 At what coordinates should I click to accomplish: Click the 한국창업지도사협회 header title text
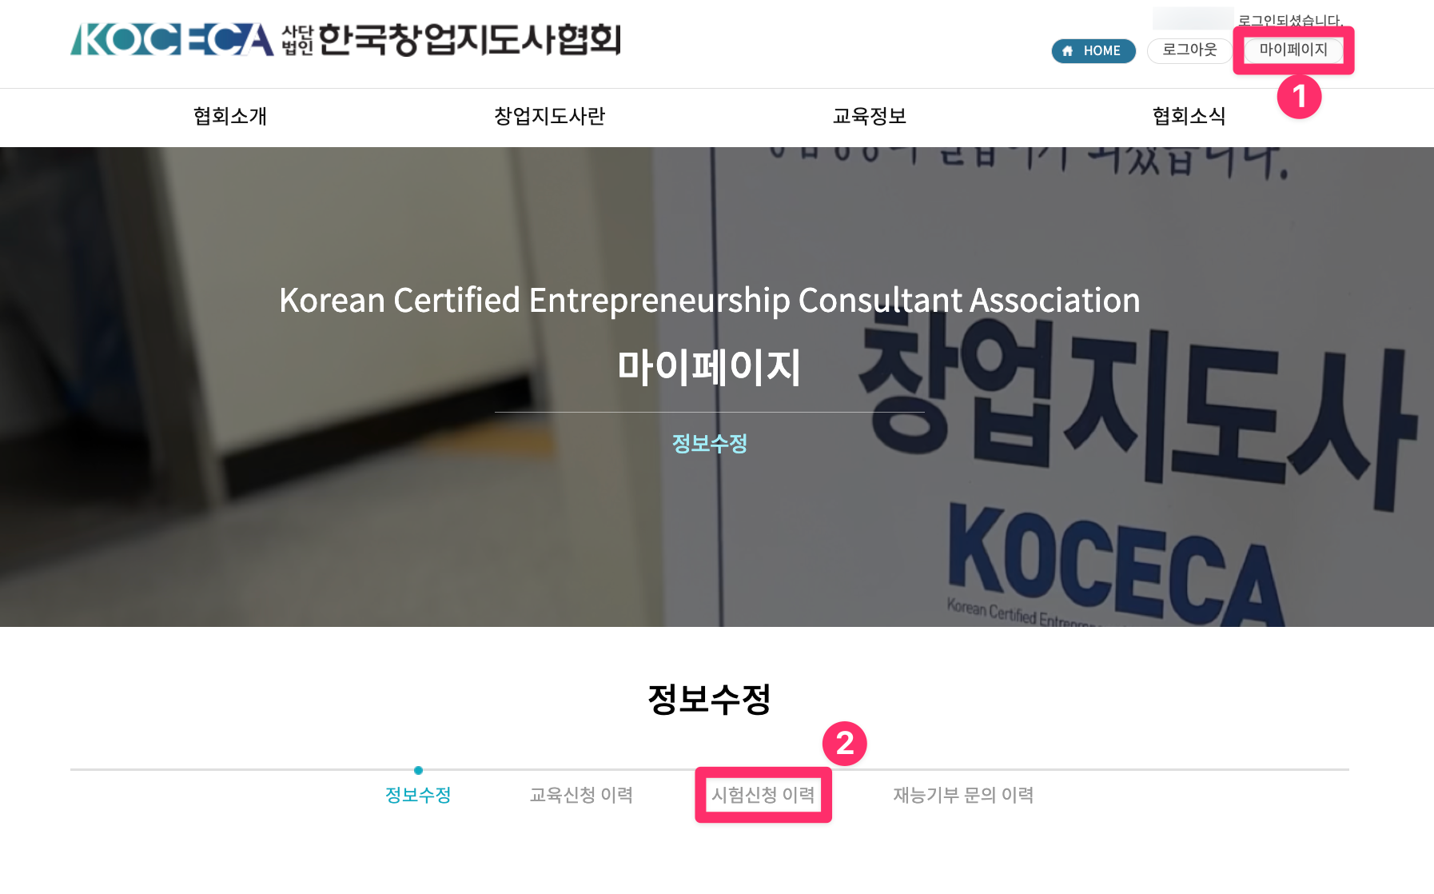(x=469, y=39)
